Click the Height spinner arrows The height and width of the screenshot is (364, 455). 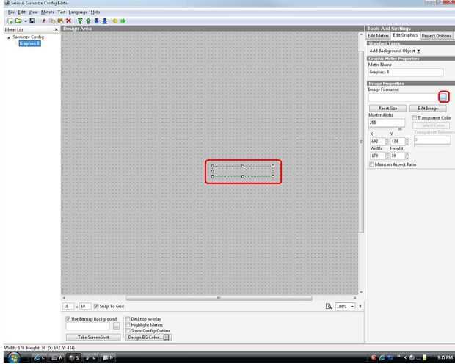pos(407,156)
